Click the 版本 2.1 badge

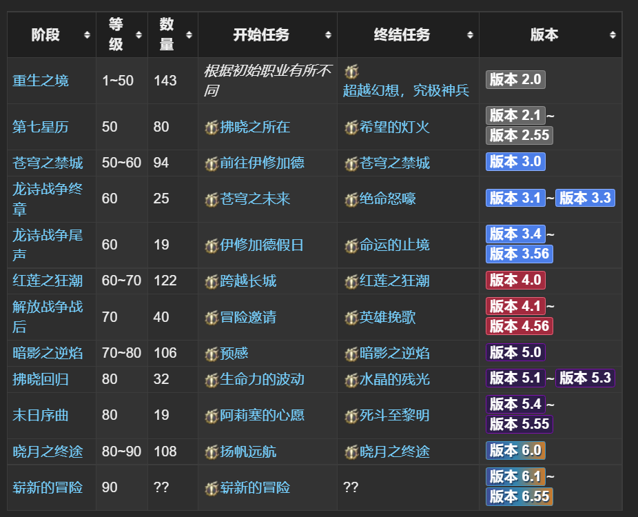point(515,116)
